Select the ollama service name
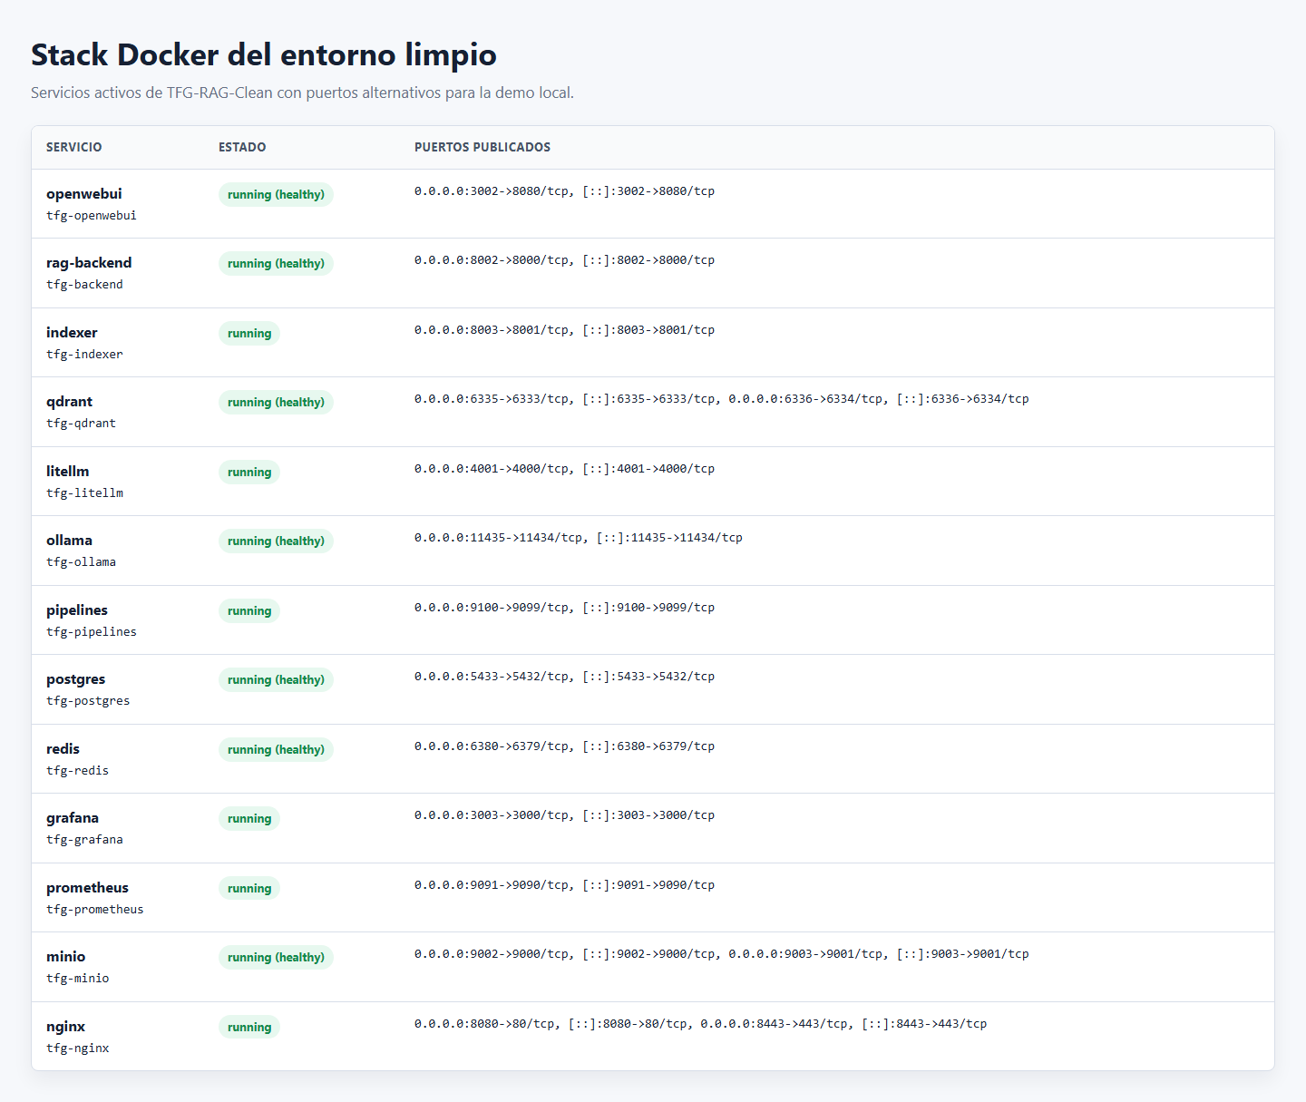 coord(69,541)
